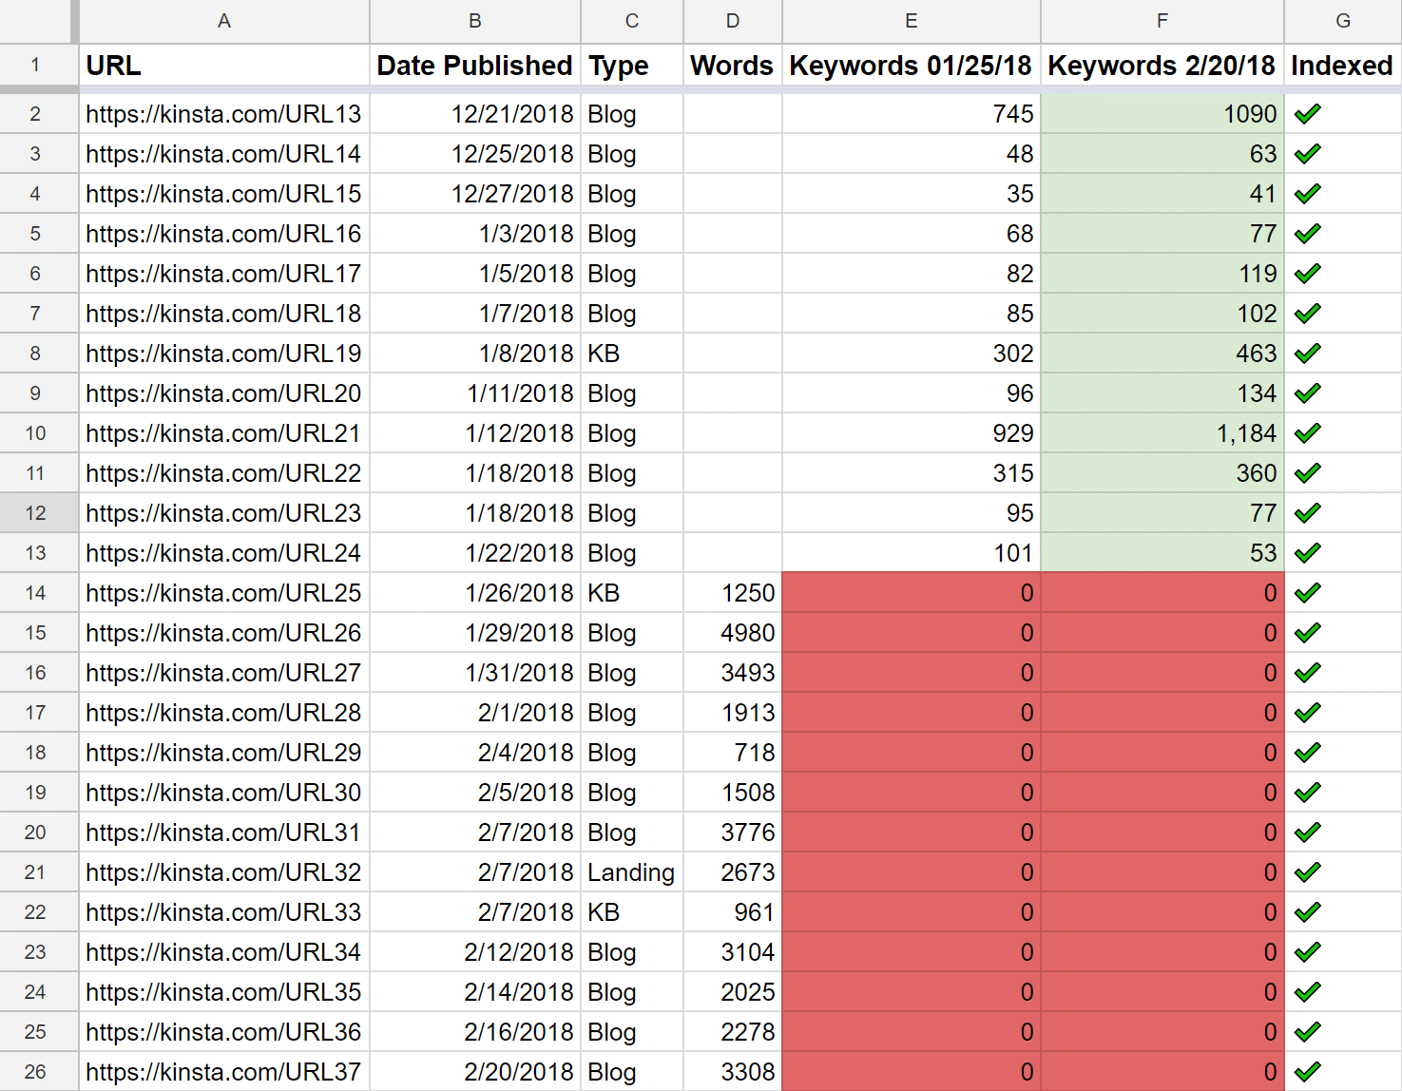
Task: Click the checkmark icon beside URL25
Action: [x=1307, y=592]
